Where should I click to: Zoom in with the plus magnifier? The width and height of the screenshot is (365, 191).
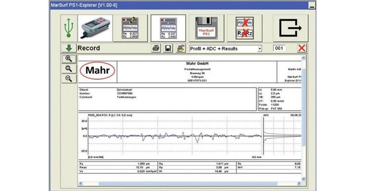tap(69, 59)
